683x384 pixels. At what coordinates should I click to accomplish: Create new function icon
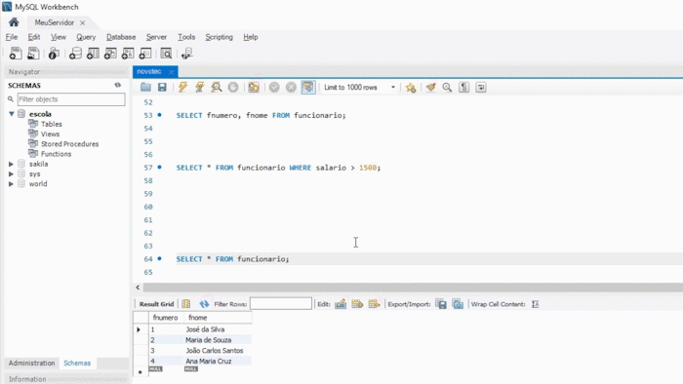(145, 54)
